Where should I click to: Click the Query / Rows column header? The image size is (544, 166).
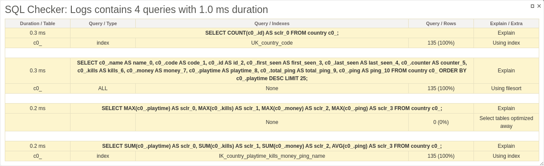pyautogui.click(x=441, y=23)
